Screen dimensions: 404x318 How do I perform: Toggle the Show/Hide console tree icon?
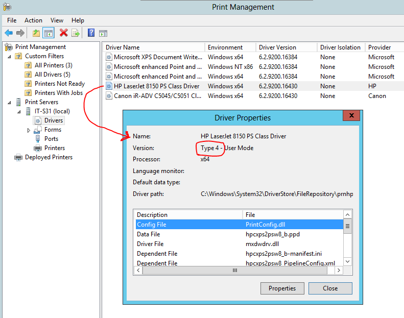coord(49,33)
